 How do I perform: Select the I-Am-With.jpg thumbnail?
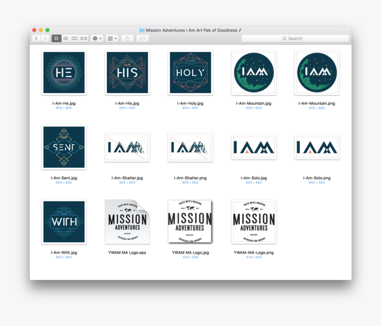[64, 222]
